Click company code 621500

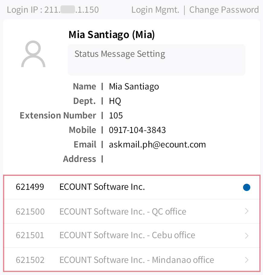[30, 211]
